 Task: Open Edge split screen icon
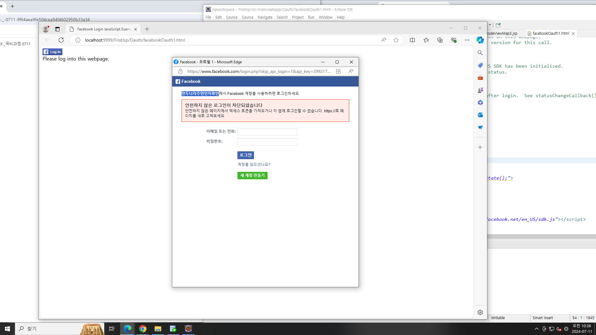click(x=413, y=40)
